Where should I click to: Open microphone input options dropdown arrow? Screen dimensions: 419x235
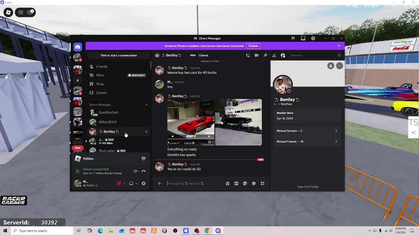pos(124,183)
